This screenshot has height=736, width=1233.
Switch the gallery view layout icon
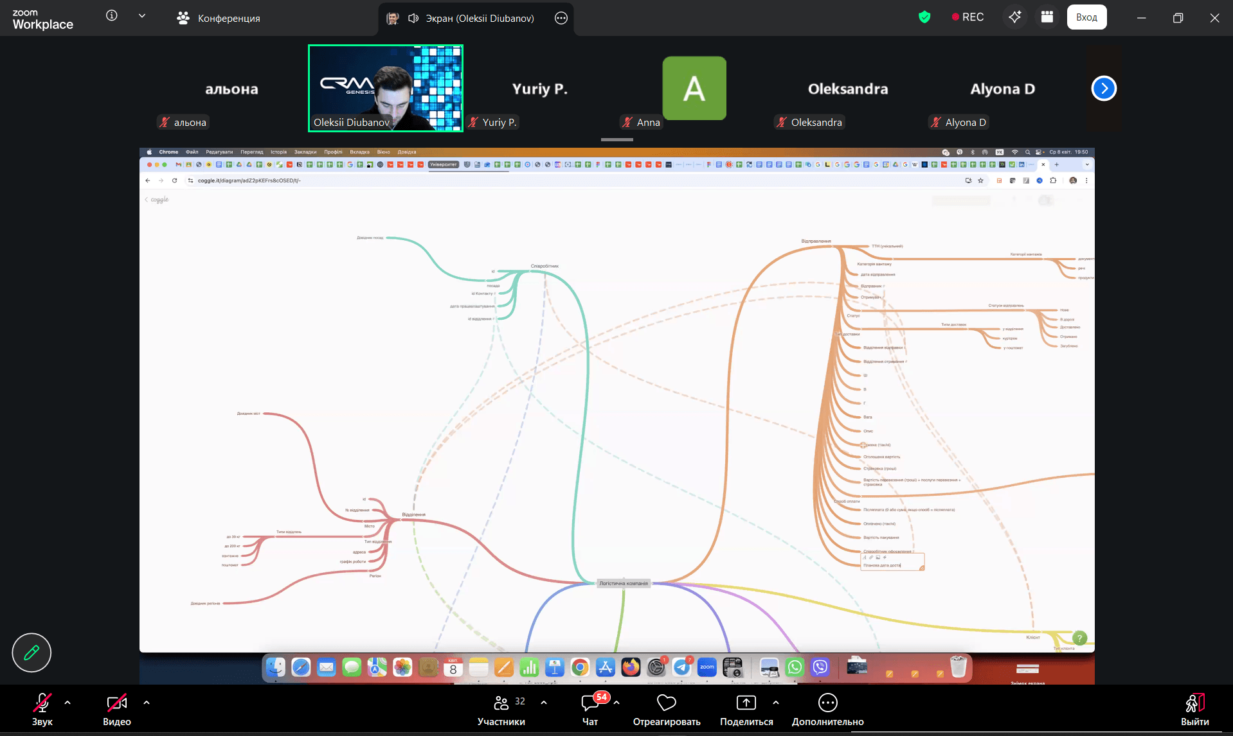[1047, 17]
